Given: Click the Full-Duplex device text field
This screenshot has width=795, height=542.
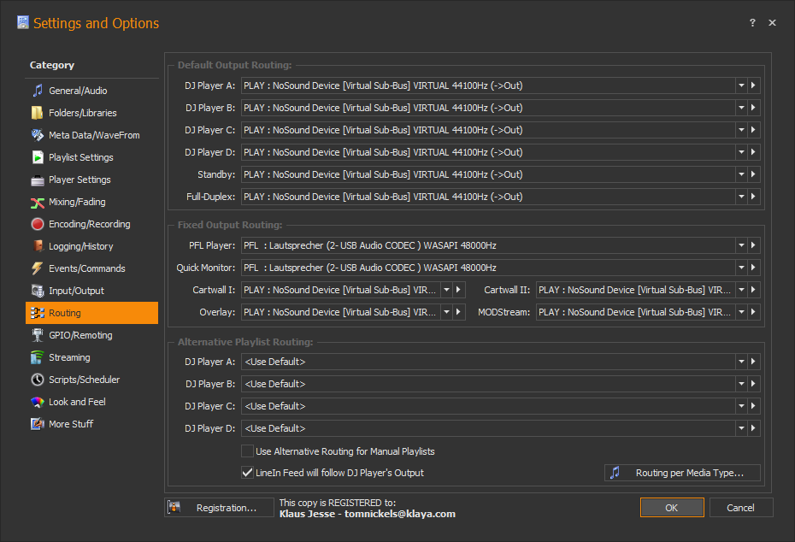Looking at the screenshot, I should pyautogui.click(x=488, y=197).
